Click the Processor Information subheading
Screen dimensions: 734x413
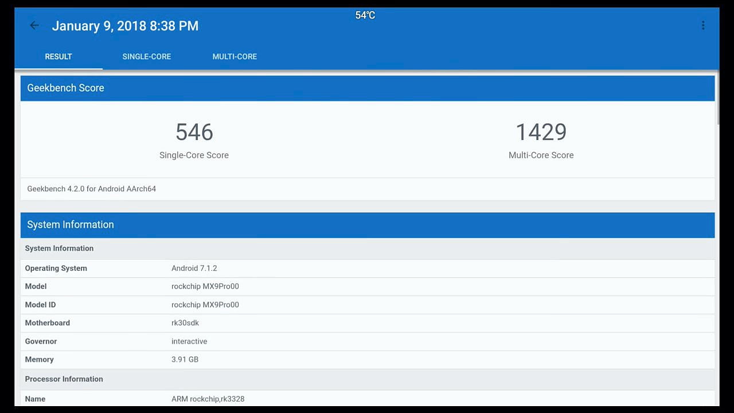click(64, 379)
